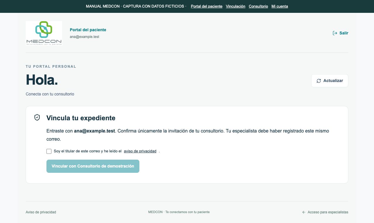This screenshot has height=223, width=374.
Task: Click the bold ana@example.test in the card text
Action: pos(94,131)
